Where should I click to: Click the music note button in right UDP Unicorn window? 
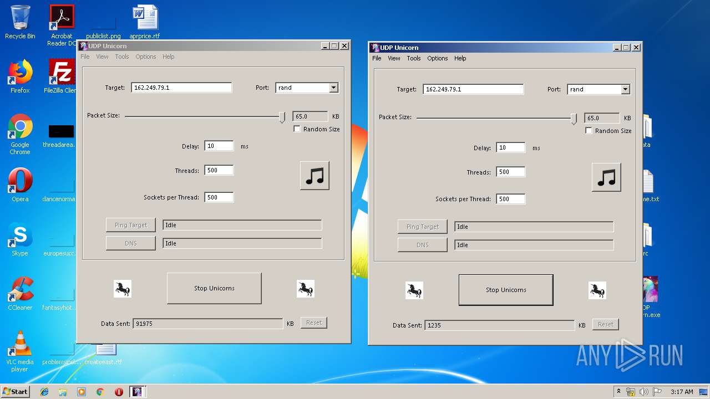pos(606,177)
